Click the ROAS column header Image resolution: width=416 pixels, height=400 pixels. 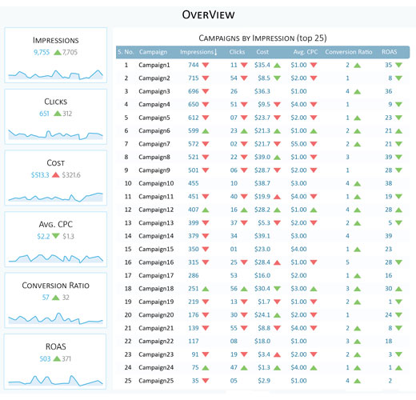(389, 52)
